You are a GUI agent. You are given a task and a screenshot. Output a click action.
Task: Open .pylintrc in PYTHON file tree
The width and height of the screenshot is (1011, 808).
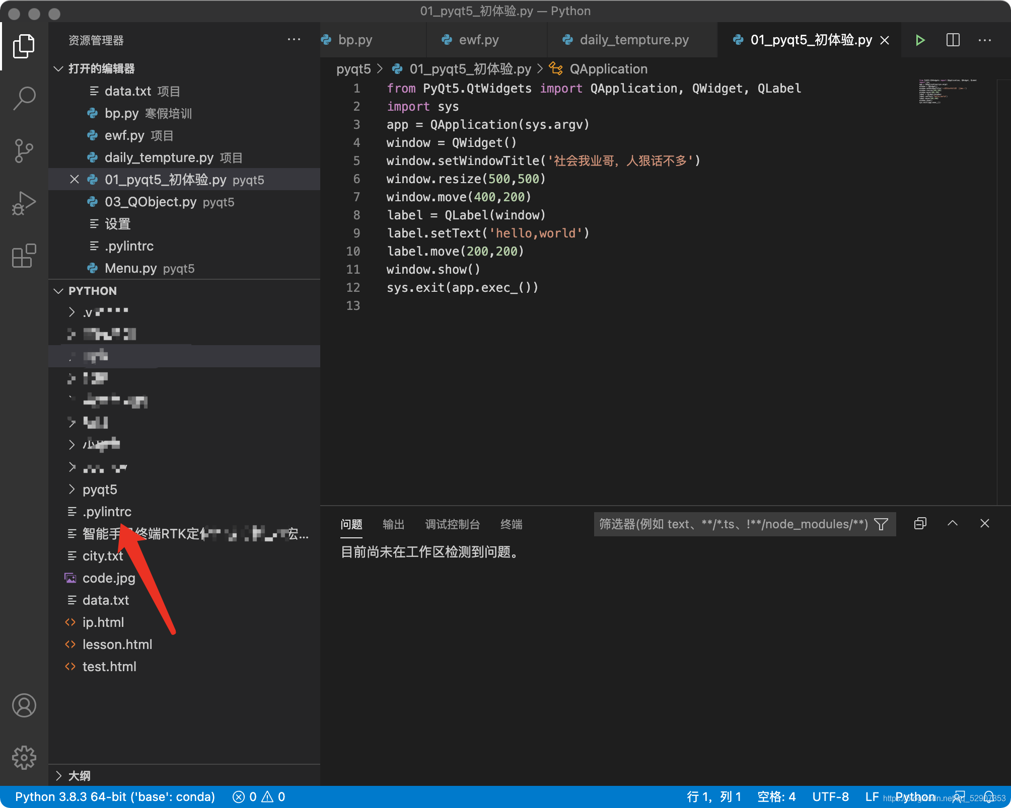(x=184, y=512)
